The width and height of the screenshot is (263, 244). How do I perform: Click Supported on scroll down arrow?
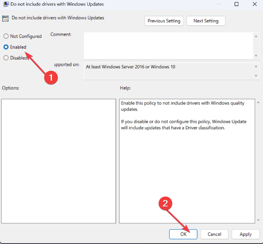[x=256, y=76]
